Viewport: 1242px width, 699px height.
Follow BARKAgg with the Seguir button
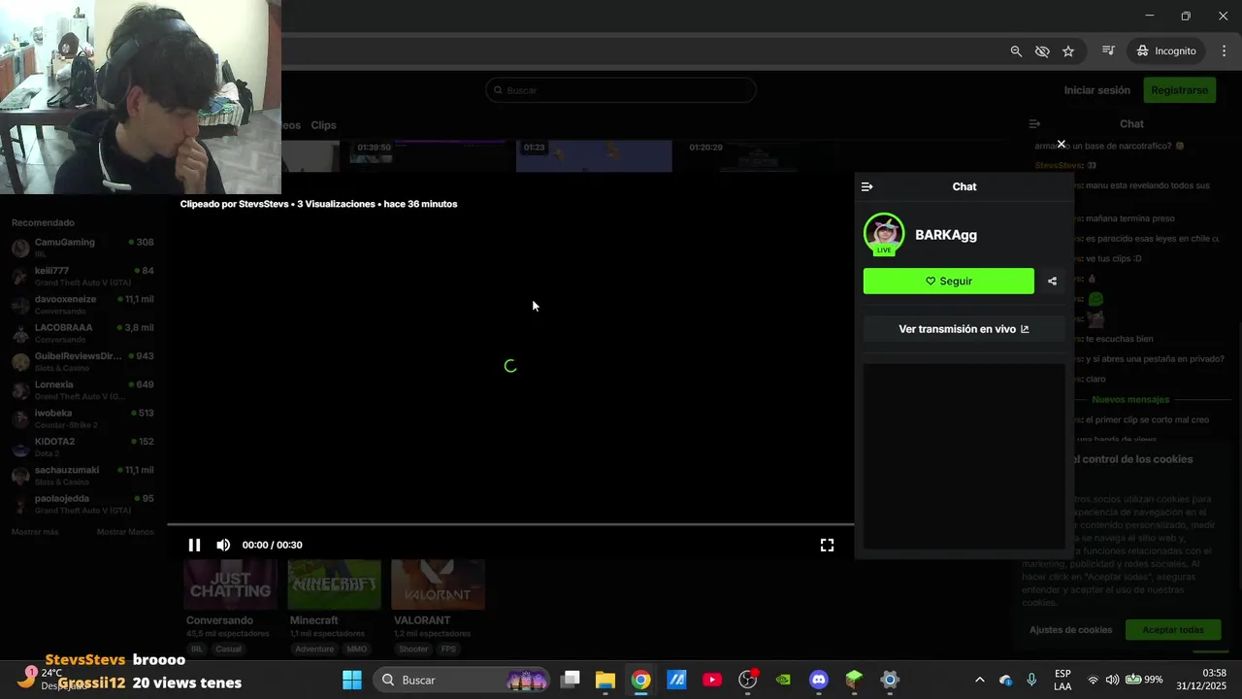[949, 281]
